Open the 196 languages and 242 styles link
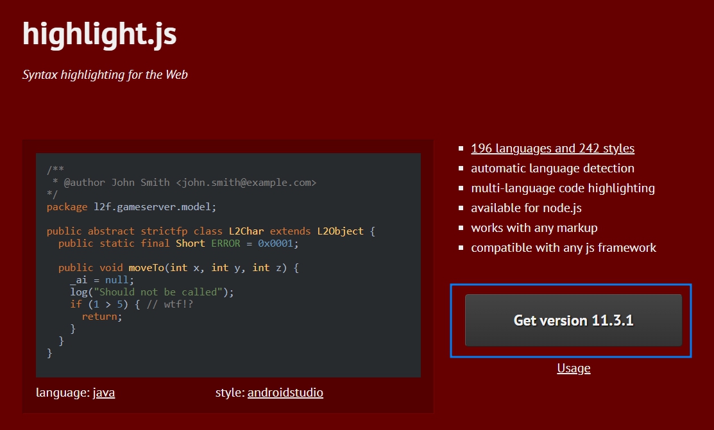Screen dimensions: 714x430 [552, 148]
